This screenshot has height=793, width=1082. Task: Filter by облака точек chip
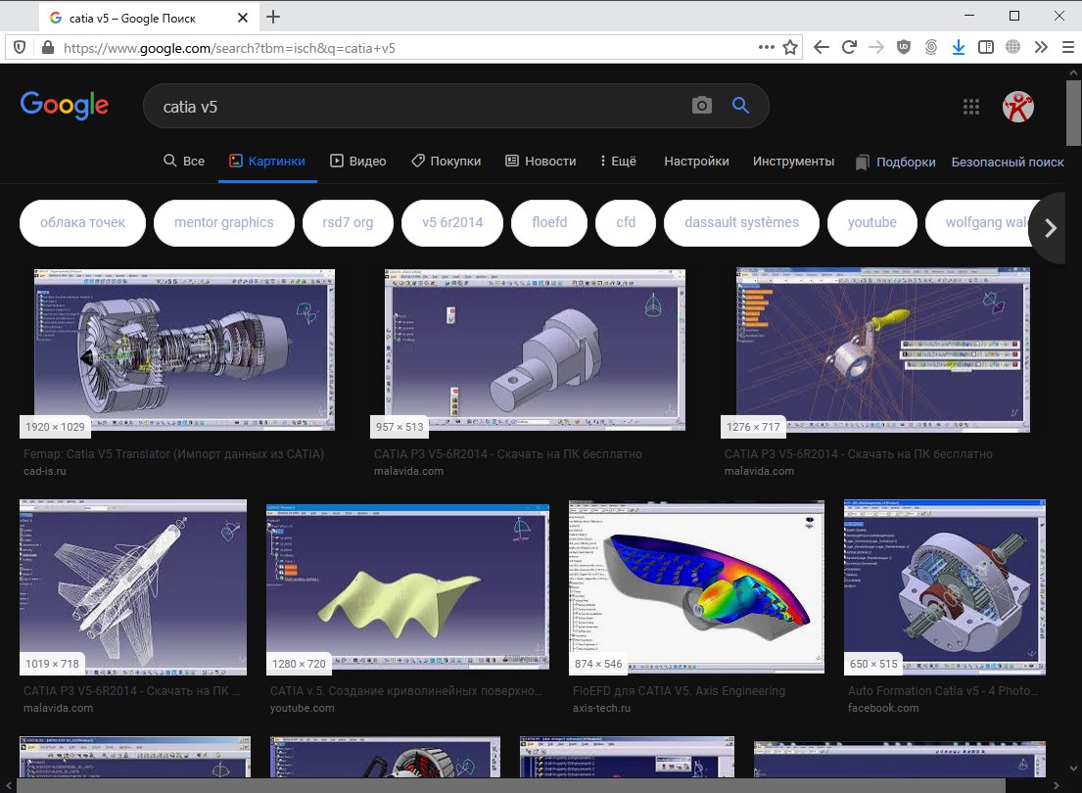click(x=83, y=223)
